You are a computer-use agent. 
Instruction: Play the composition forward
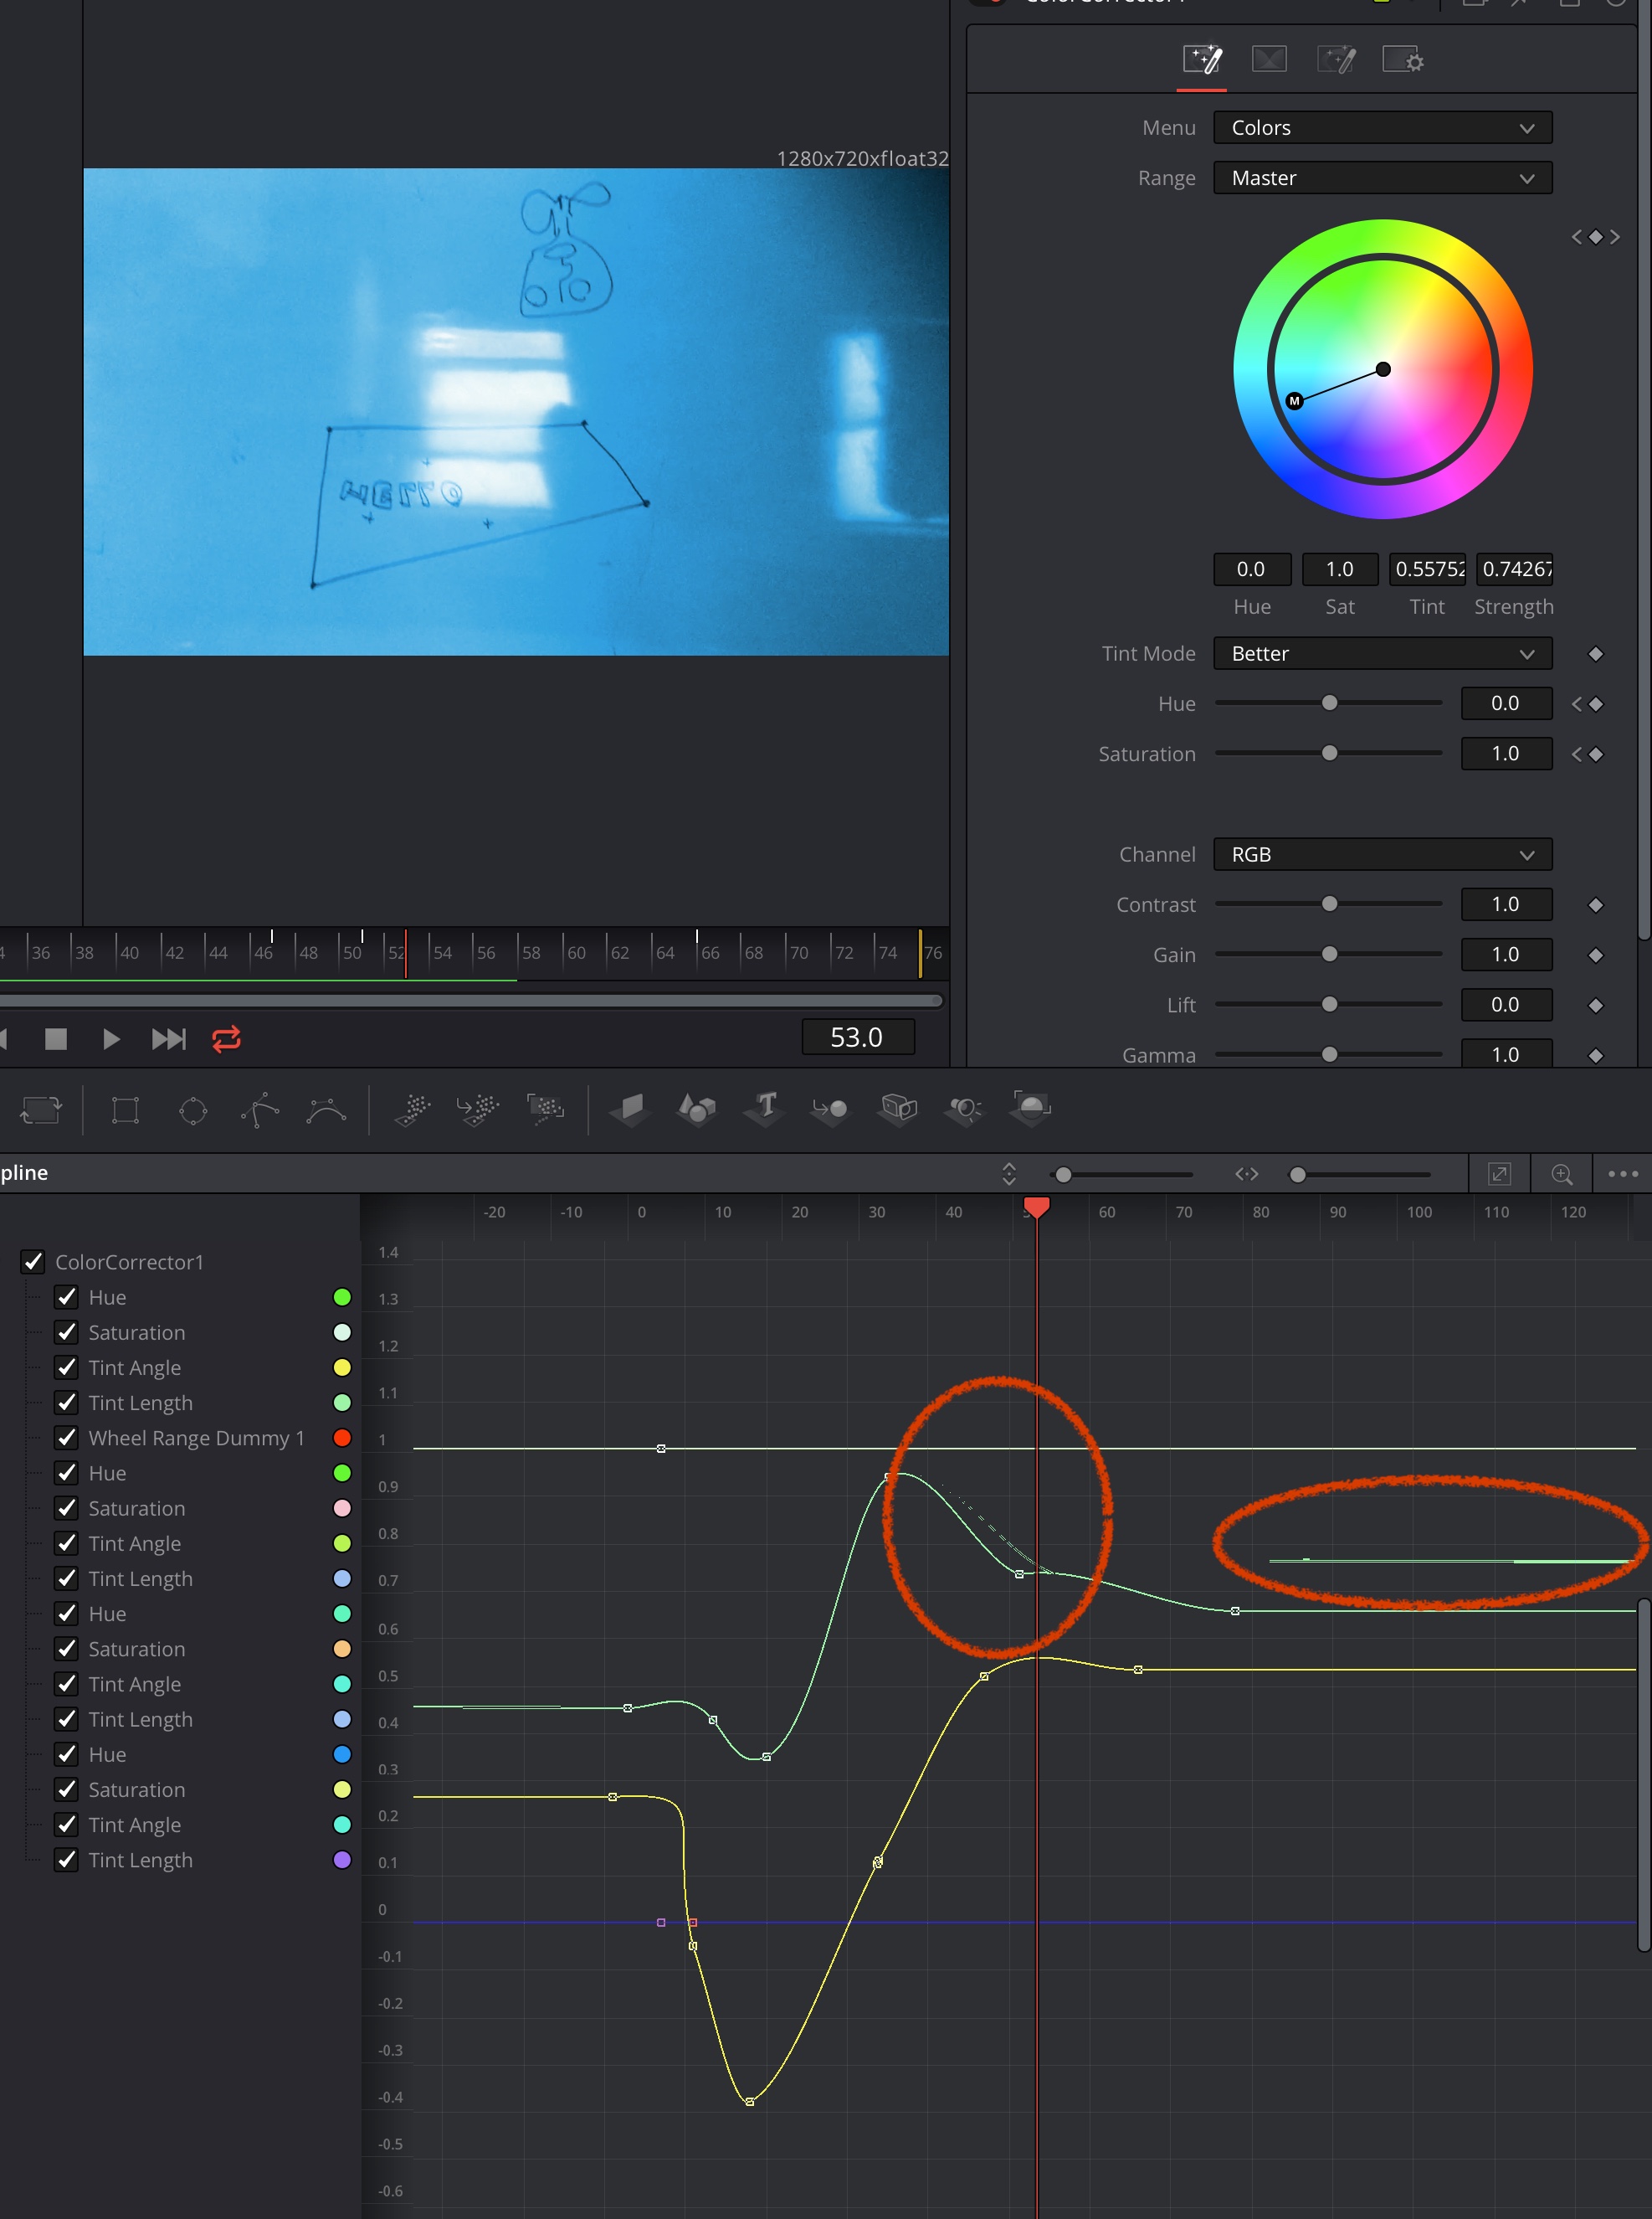pos(111,1038)
